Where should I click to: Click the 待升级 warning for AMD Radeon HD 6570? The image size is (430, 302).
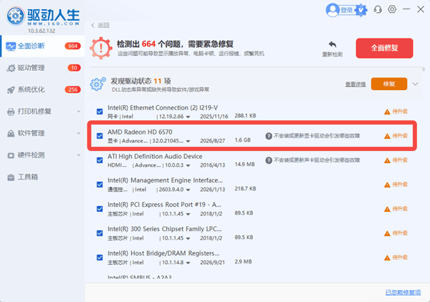[x=396, y=136]
